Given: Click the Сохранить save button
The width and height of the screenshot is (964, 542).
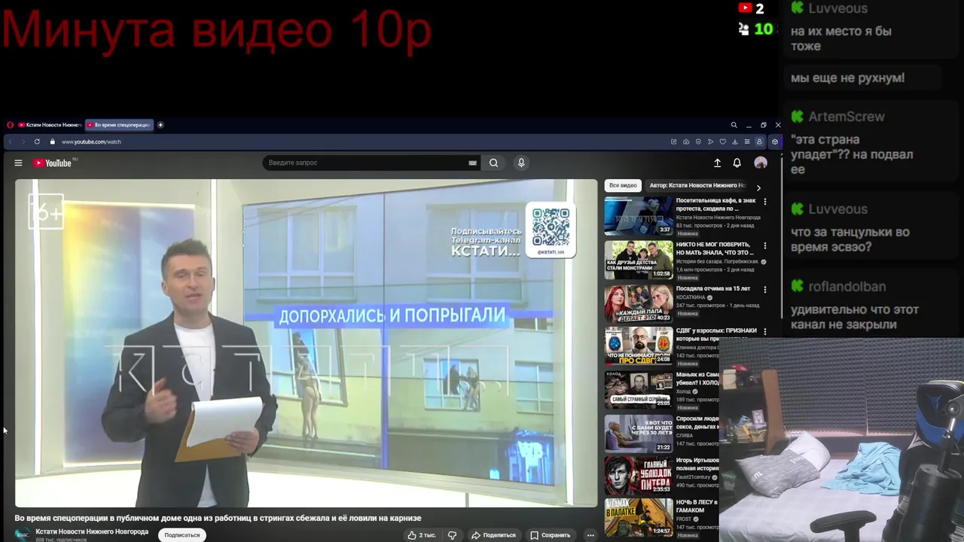Looking at the screenshot, I should click(x=551, y=535).
